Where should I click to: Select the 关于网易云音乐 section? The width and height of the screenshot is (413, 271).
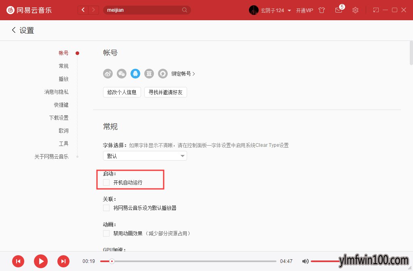(x=51, y=157)
